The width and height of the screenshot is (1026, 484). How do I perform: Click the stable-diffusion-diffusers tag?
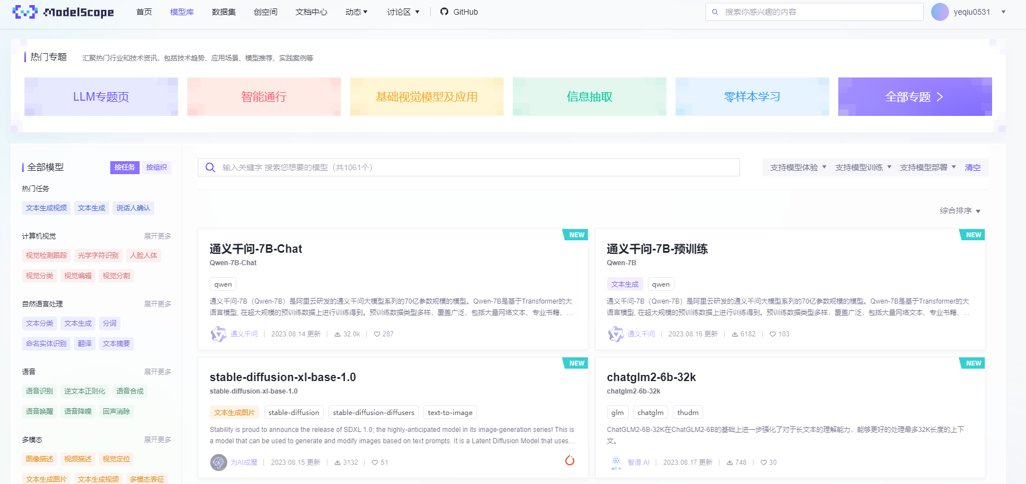point(374,413)
